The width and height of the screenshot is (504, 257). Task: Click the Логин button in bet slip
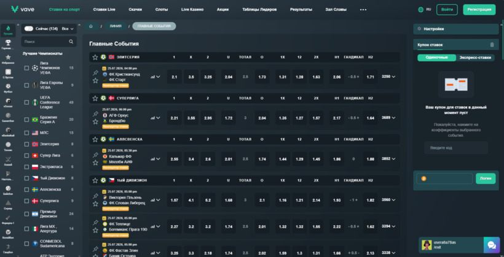coord(486,178)
